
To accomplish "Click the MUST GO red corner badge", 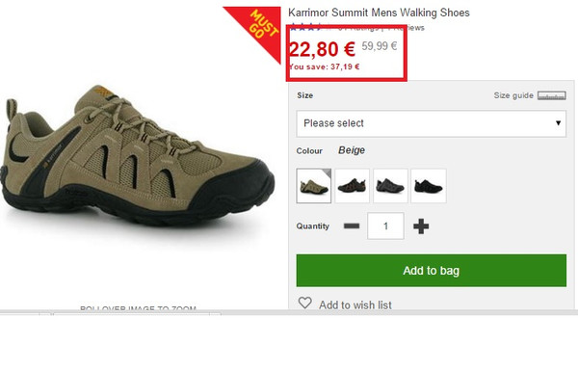I will (x=260, y=28).
